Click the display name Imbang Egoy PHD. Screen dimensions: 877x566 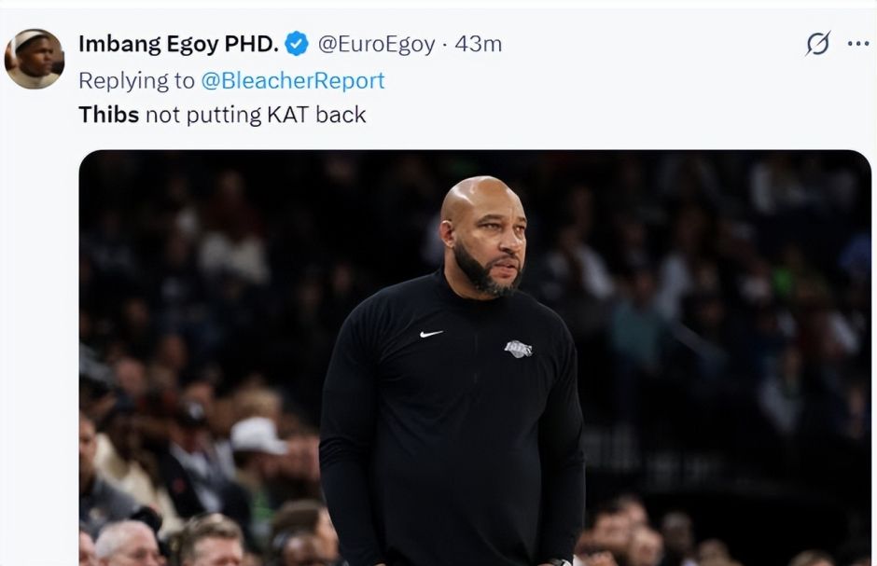pos(178,44)
